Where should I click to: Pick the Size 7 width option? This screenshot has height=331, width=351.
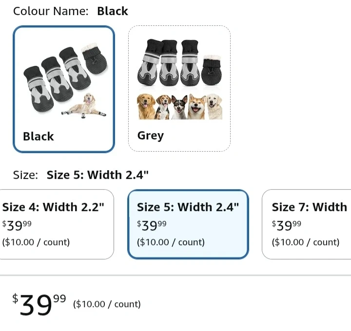pos(308,224)
